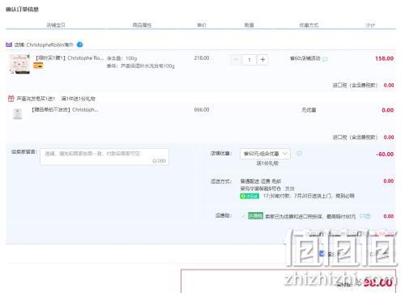Click the green freight insurance badge

(255, 216)
